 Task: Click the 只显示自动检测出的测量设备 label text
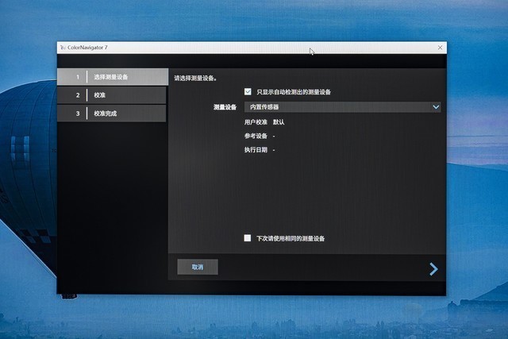click(x=294, y=92)
